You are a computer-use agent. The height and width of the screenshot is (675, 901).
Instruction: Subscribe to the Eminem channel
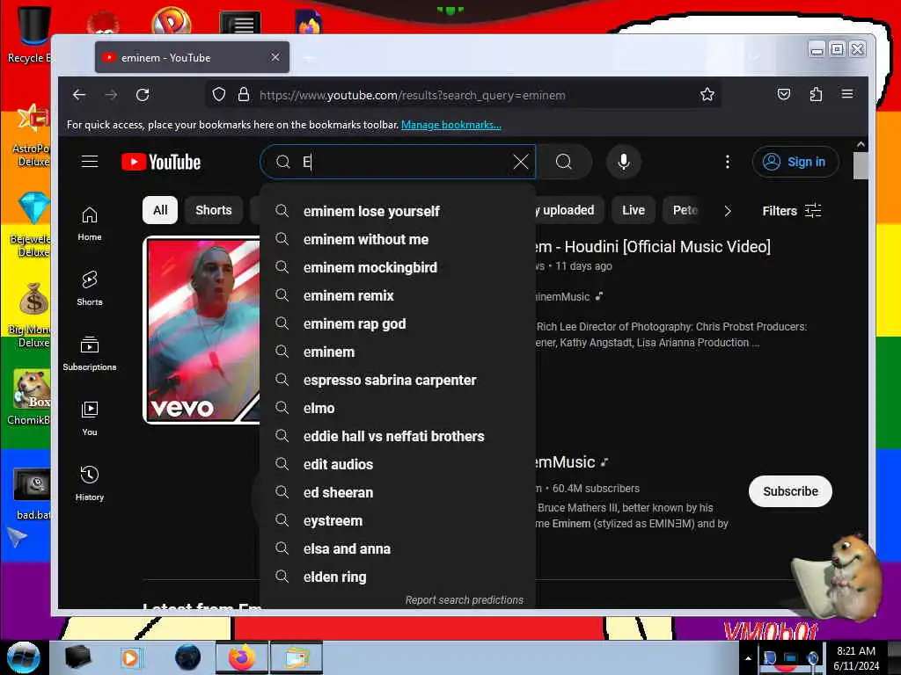click(x=790, y=491)
